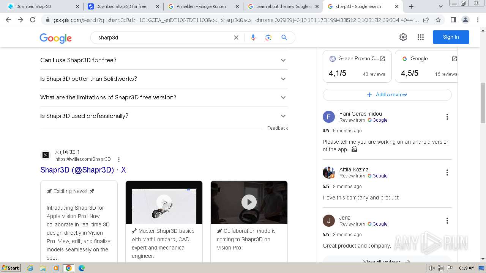Open the tab search dropdown arrow
This screenshot has width=486, height=273.
click(x=440, y=6)
